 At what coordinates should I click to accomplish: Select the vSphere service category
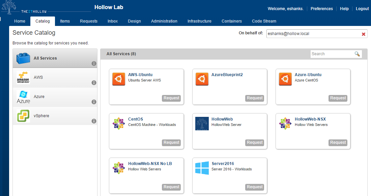(41, 116)
